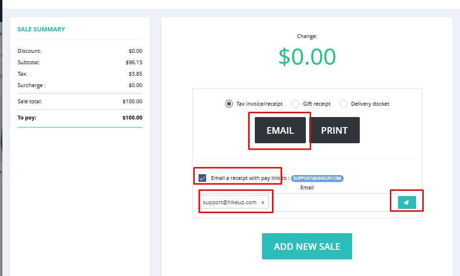Click the Sale total row amount
Viewport: 460px width, 276px height.
point(132,101)
